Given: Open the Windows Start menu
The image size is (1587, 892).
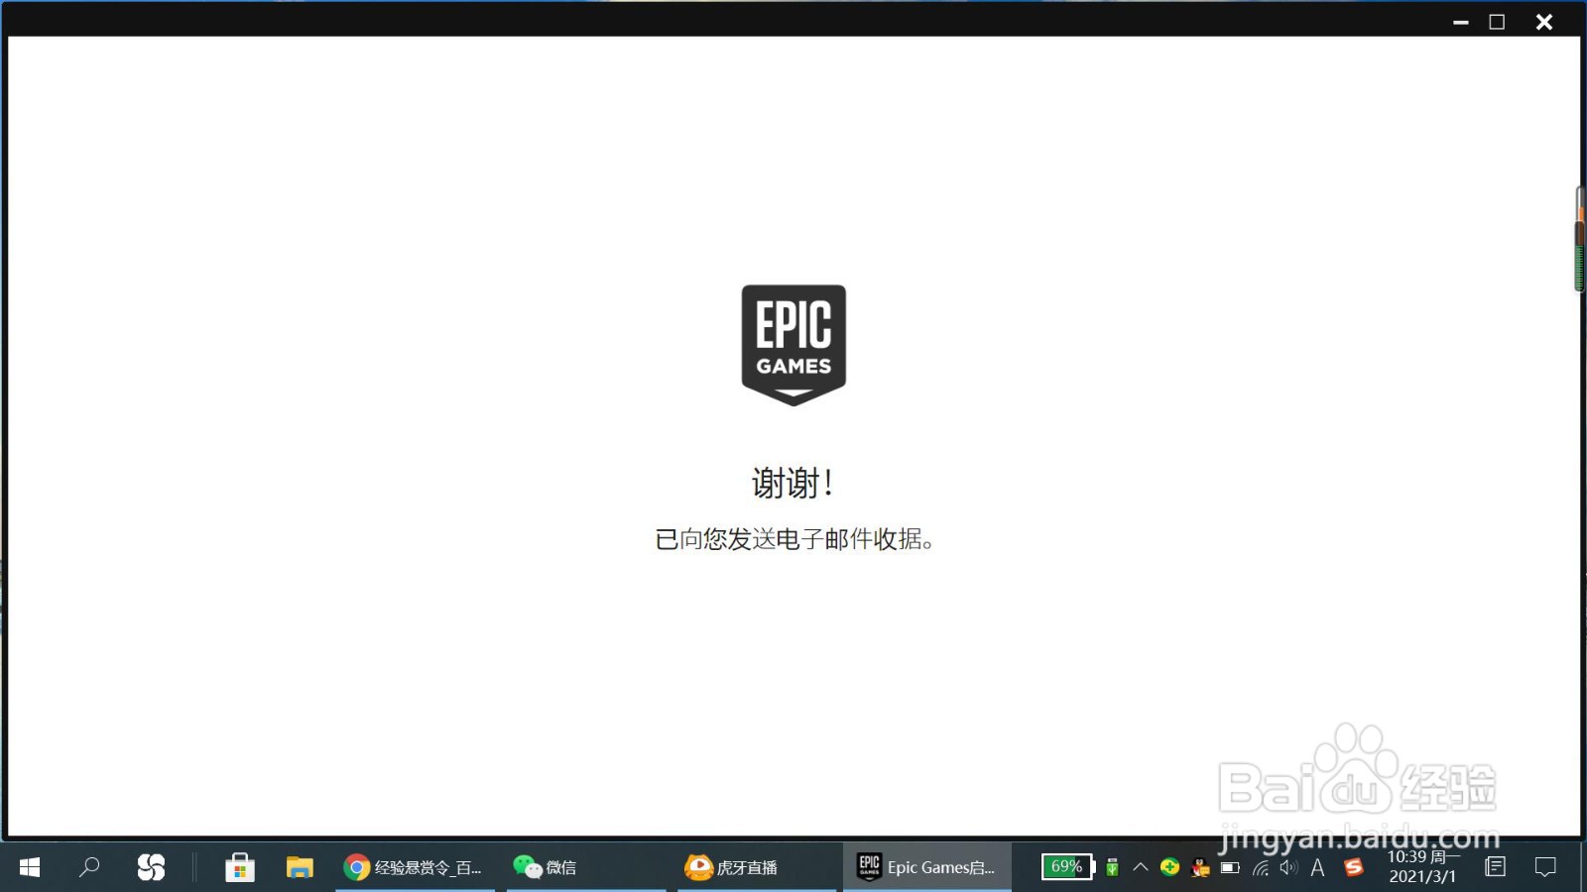Looking at the screenshot, I should (30, 867).
